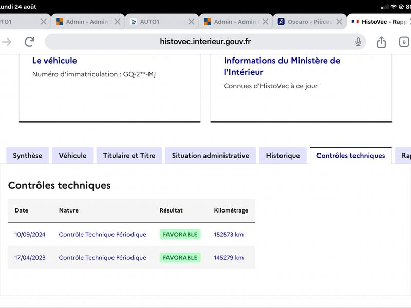Select the date 10/09/2024

point(30,235)
